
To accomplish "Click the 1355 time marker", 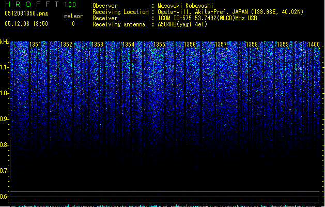I will coord(159,44).
